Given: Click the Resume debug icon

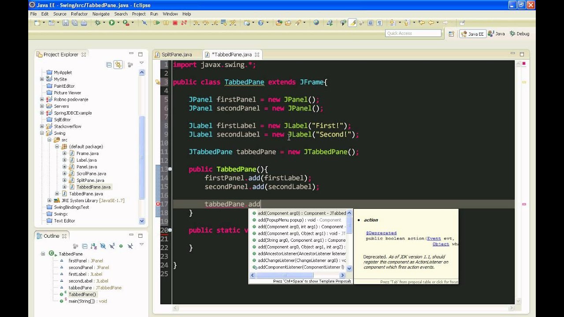Looking at the screenshot, I should (157, 23).
